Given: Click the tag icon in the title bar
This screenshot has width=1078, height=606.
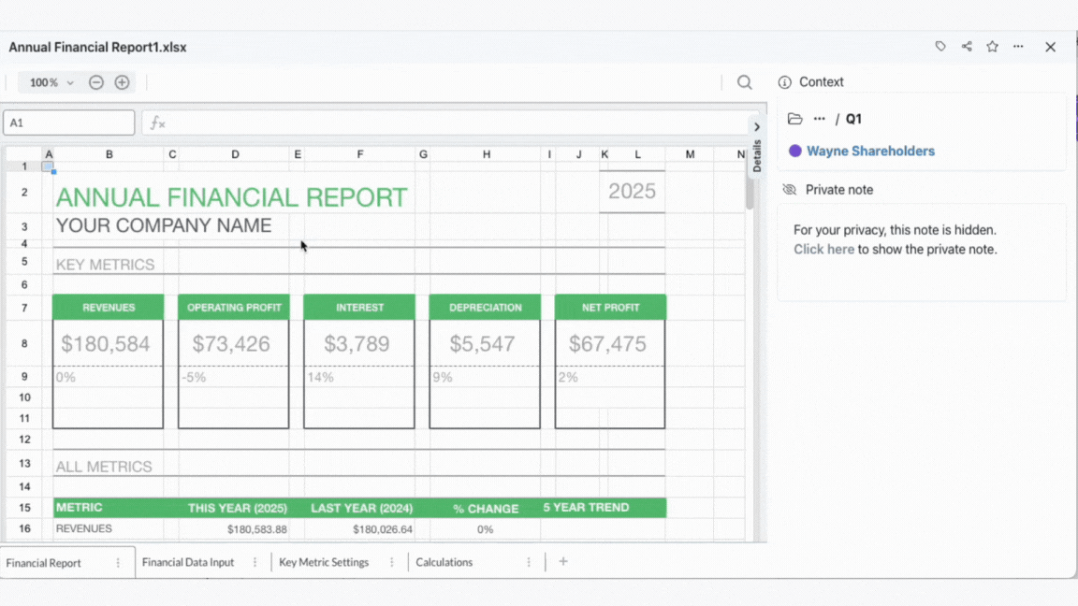Looking at the screenshot, I should [940, 46].
